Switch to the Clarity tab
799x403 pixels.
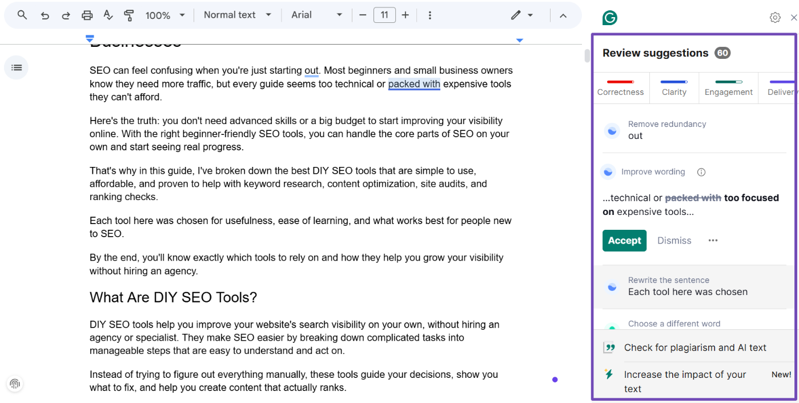[674, 88]
